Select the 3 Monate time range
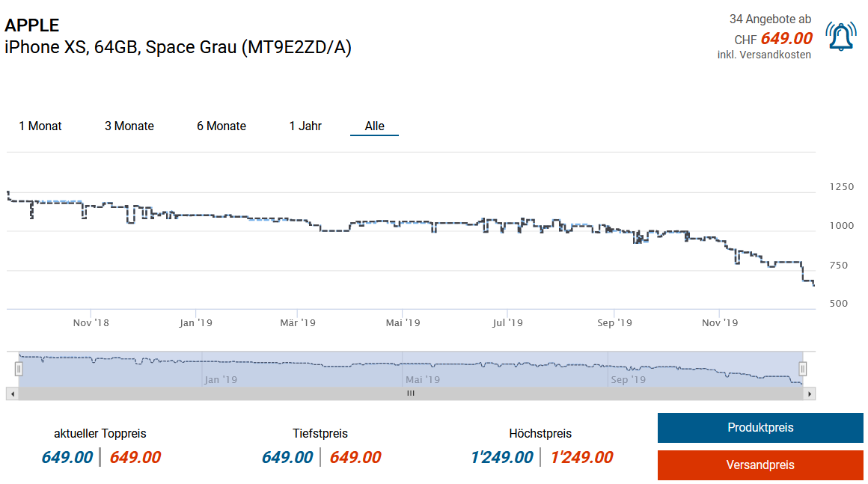 tap(129, 126)
